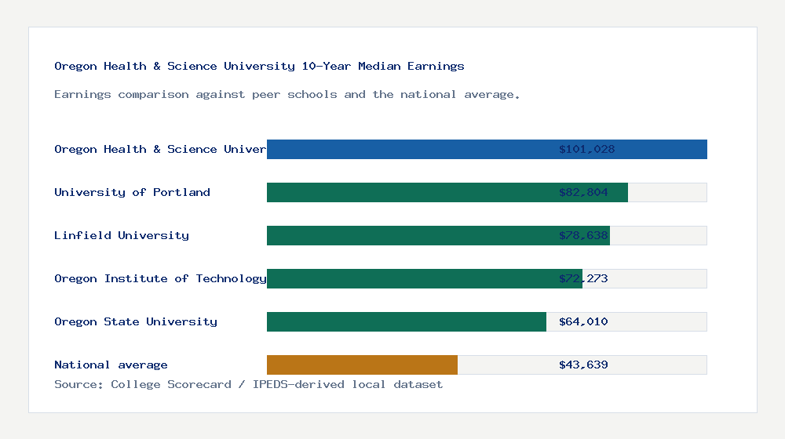Select the Oregon Health & Science University row label

click(160, 149)
